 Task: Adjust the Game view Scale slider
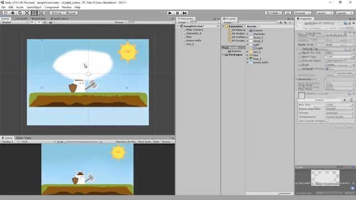(82, 142)
